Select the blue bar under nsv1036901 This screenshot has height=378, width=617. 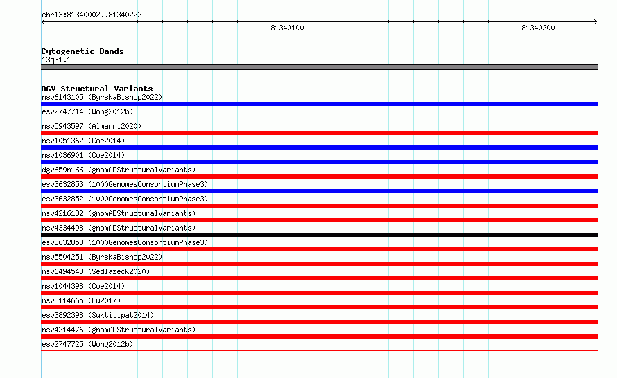[319, 162]
